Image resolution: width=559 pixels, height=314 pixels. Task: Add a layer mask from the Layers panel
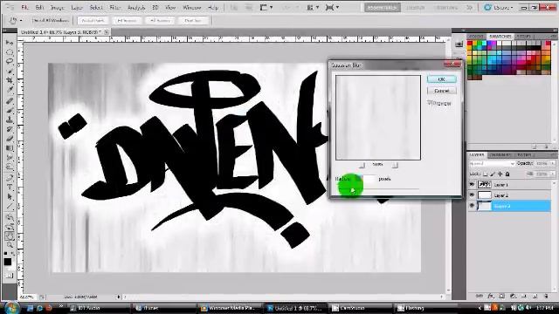point(502,296)
